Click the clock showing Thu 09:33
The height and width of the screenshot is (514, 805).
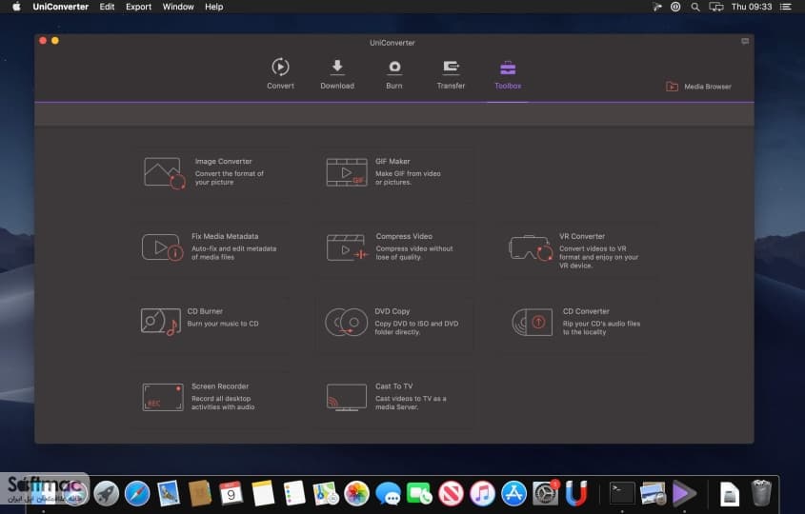pos(752,7)
